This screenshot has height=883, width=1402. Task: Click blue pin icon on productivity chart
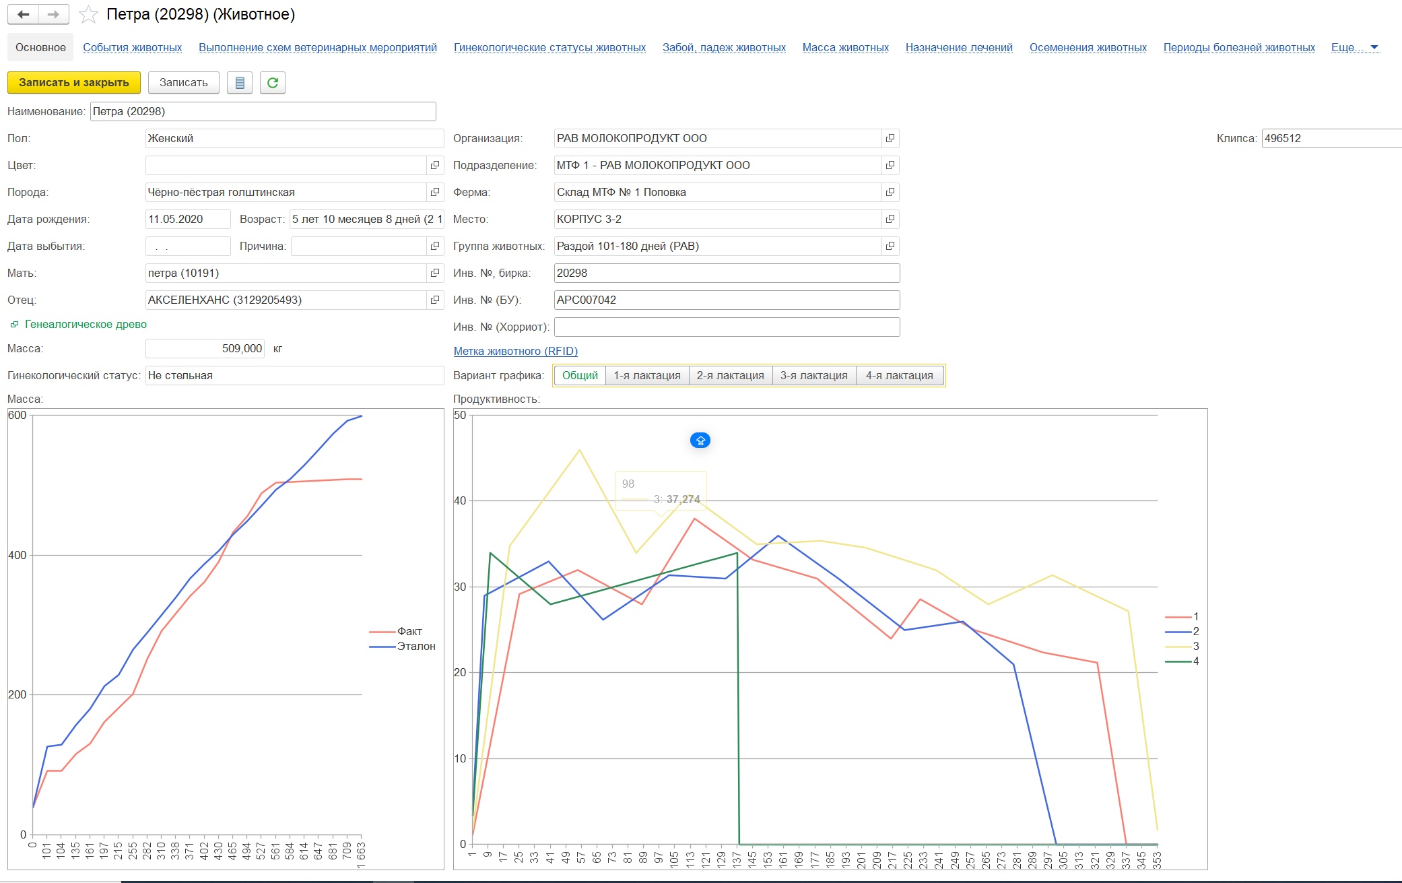[x=700, y=440]
